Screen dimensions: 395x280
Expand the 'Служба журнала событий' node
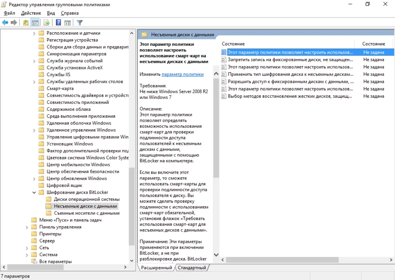[x=34, y=61]
